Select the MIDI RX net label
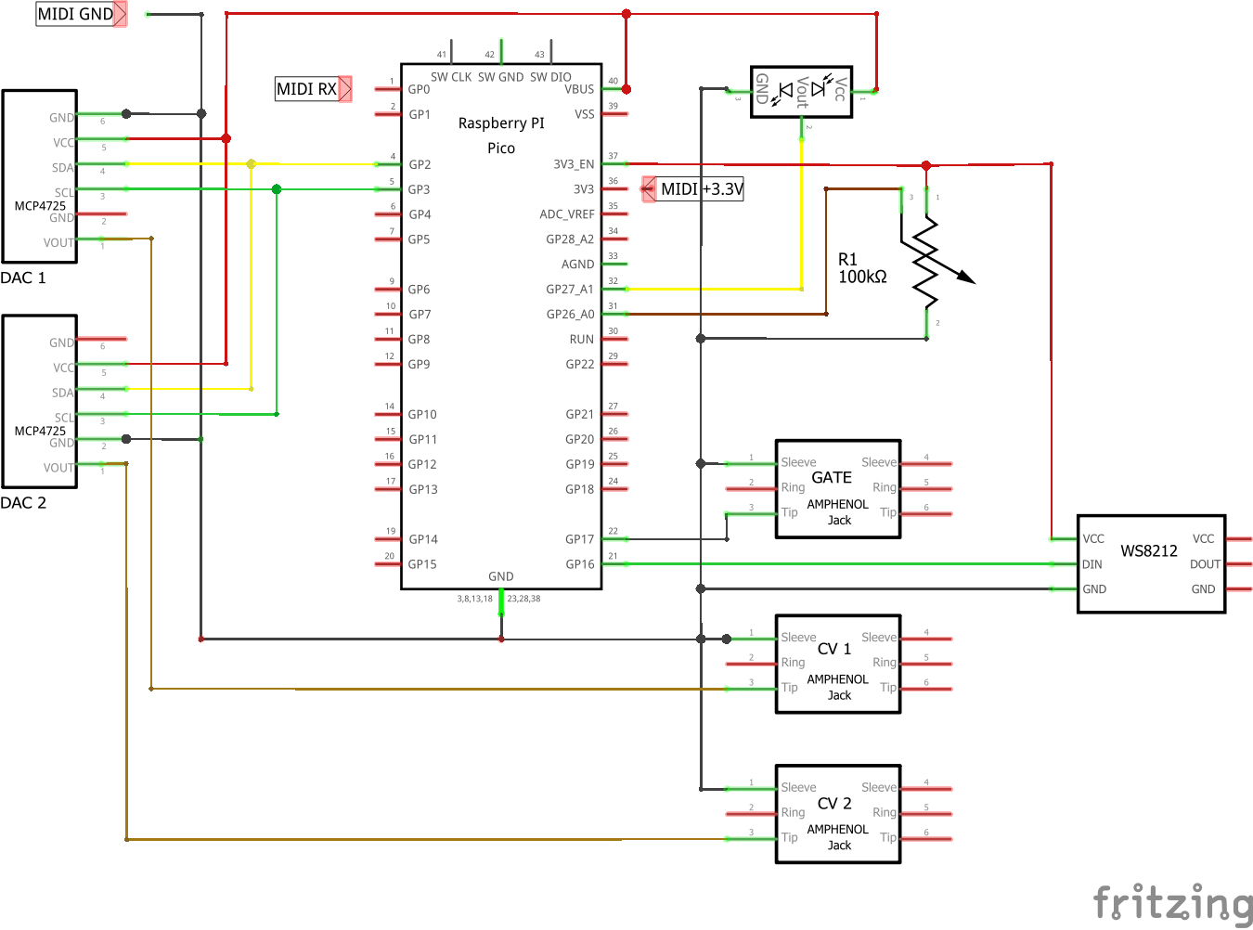This screenshot has width=1253, height=930. [307, 89]
